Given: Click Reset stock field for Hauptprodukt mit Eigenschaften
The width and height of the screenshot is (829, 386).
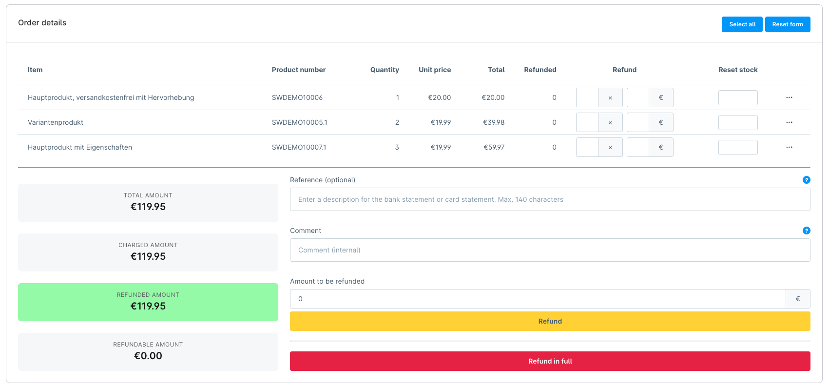Looking at the screenshot, I should coord(738,147).
